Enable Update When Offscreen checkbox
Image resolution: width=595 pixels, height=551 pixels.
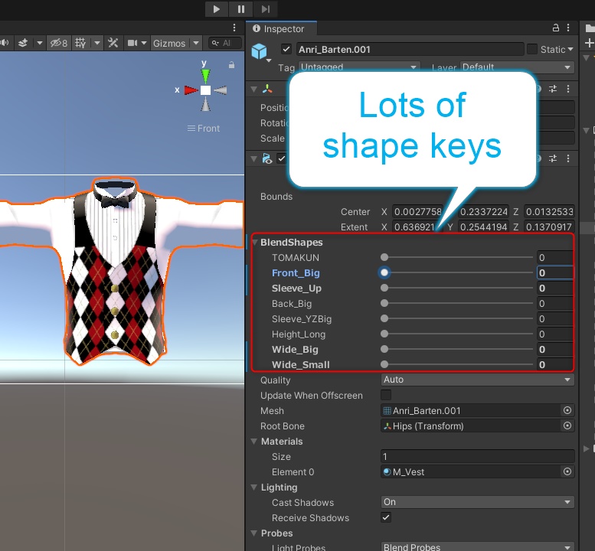(x=387, y=396)
